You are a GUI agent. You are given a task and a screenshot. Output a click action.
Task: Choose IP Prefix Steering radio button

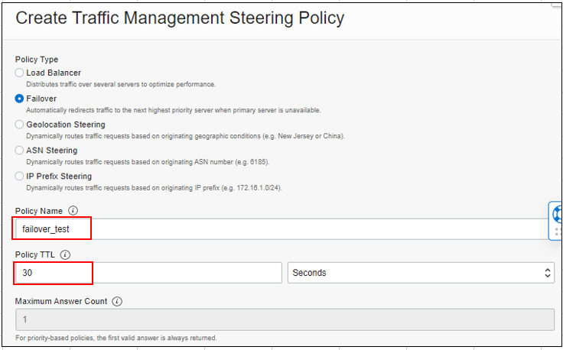coord(19,176)
